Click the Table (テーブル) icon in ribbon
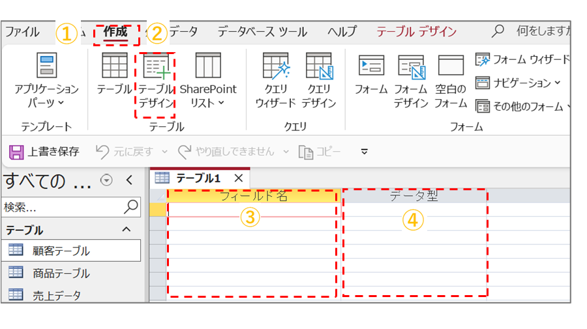 (114, 77)
